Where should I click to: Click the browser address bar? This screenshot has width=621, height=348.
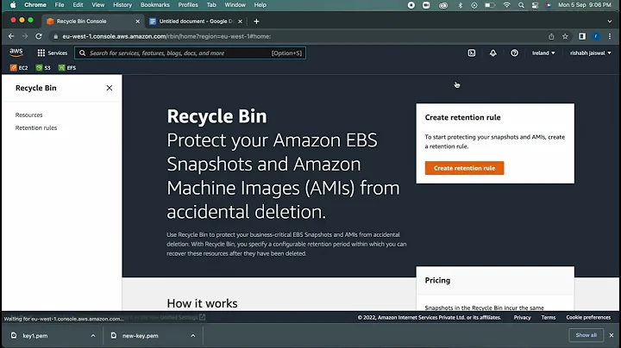(x=297, y=36)
